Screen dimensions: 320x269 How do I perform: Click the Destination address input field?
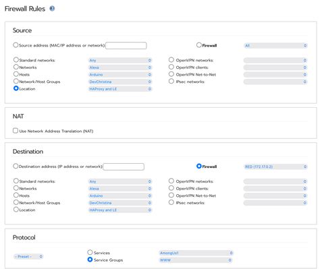(x=124, y=167)
